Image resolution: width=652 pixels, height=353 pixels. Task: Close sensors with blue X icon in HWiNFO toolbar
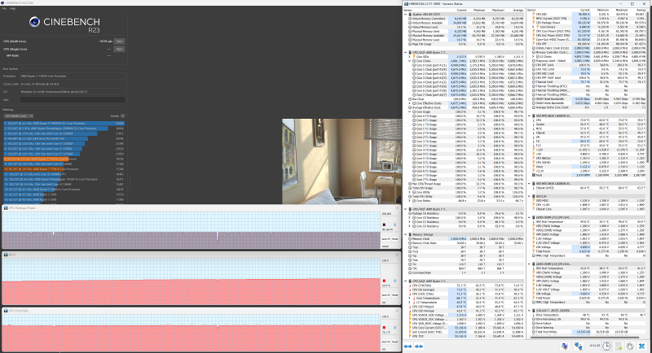(642, 346)
